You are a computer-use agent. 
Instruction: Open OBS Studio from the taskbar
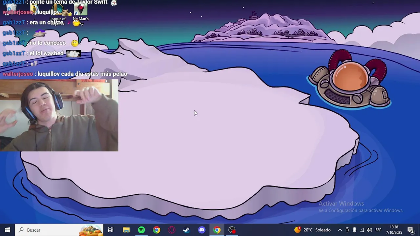pos(232,230)
